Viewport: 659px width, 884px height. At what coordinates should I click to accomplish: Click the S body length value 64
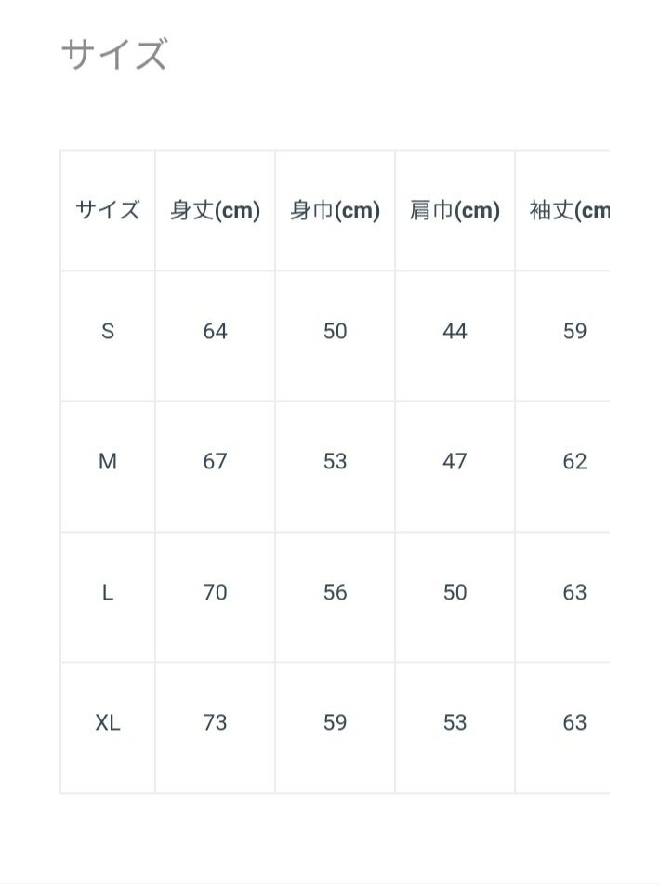(x=215, y=332)
